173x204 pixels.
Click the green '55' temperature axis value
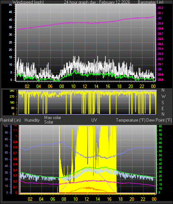[x=160, y=151]
